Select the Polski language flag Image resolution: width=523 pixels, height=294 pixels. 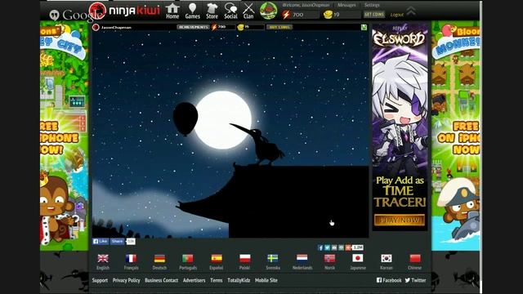(x=245, y=258)
